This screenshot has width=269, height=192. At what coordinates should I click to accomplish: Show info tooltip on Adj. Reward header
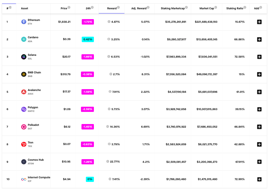click(148, 7)
